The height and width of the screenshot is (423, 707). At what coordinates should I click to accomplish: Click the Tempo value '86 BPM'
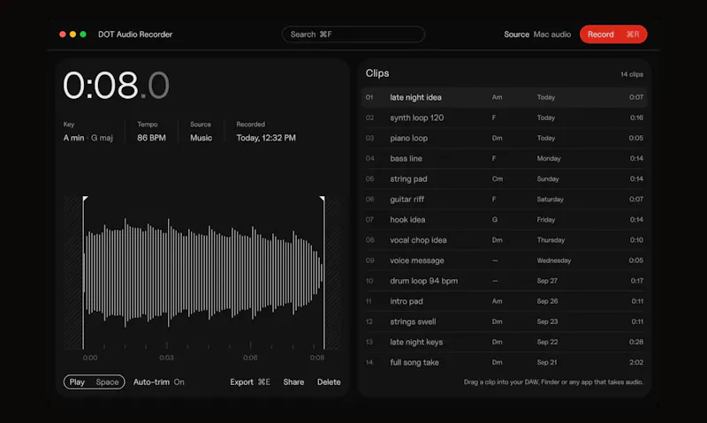coord(151,138)
